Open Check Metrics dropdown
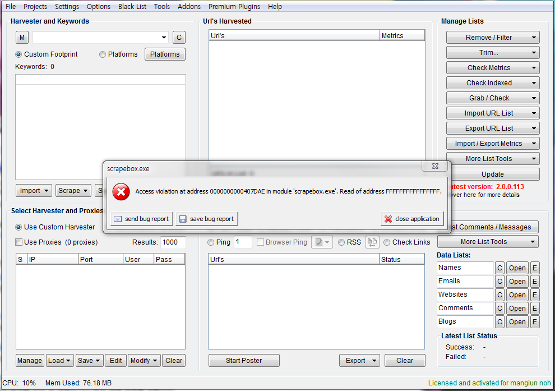The width and height of the screenshot is (555, 391). pos(493,68)
